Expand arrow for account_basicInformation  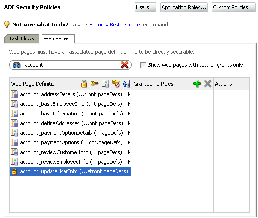coord(129,114)
